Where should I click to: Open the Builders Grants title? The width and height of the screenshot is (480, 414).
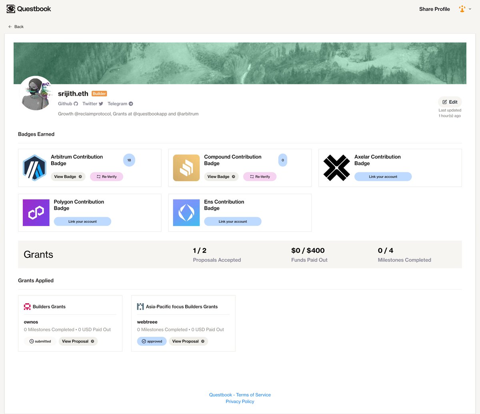tap(49, 307)
